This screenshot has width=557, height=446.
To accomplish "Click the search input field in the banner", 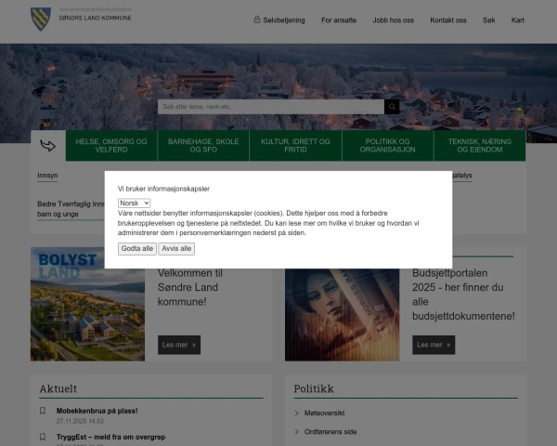I will coord(270,107).
